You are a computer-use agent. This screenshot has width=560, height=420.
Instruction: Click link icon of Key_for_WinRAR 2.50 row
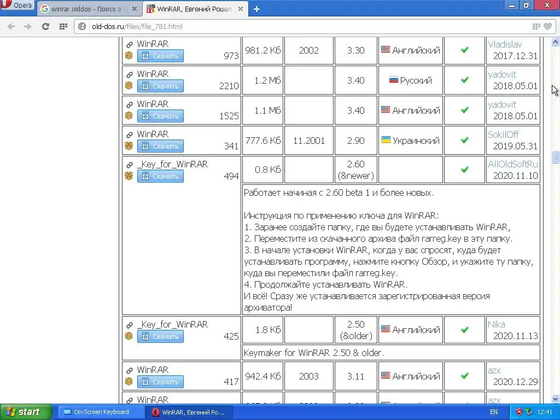tap(129, 325)
